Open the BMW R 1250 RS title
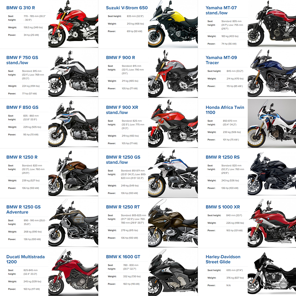Viewport: 296px width, 296px height. [x=223, y=157]
